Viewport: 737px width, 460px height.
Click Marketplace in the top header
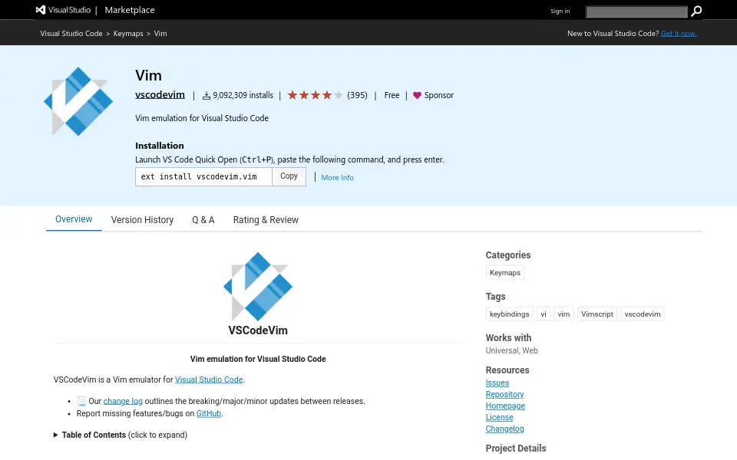point(130,10)
